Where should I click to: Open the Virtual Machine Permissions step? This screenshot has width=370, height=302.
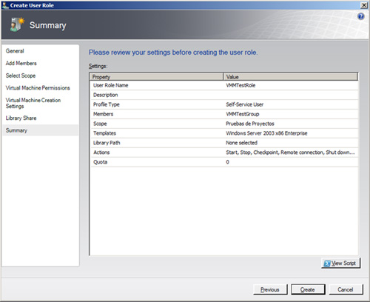point(38,88)
